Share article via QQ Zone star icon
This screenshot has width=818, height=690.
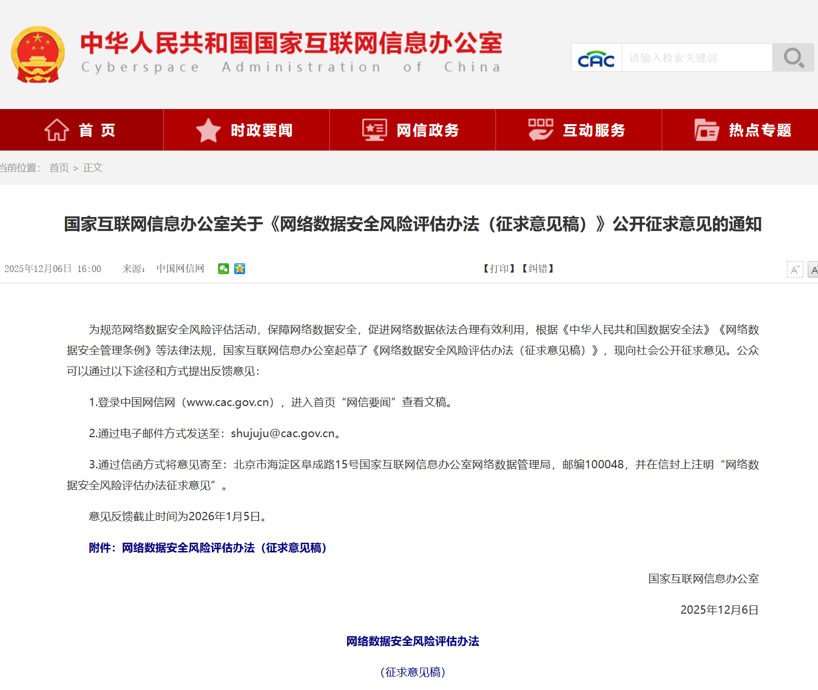pos(239,268)
